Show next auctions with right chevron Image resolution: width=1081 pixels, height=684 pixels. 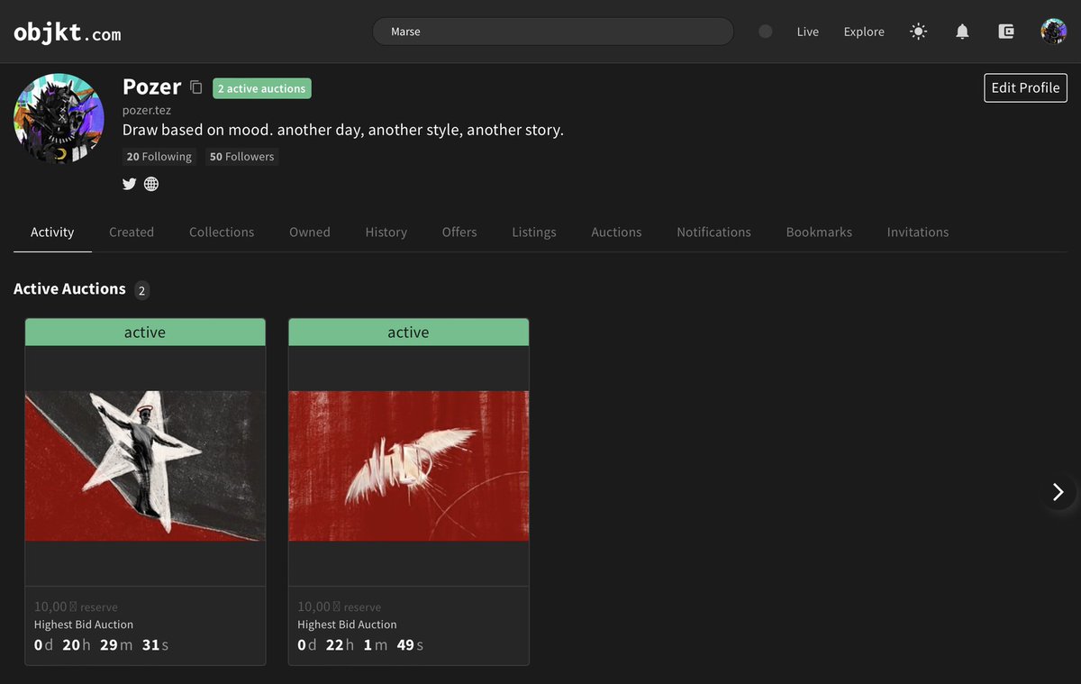1058,491
